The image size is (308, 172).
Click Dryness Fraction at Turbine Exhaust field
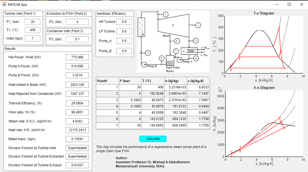pyautogui.click(x=77, y=165)
